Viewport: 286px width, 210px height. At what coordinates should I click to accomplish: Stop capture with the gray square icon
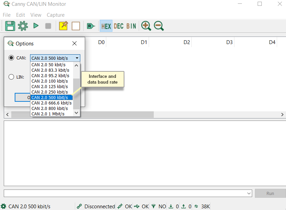pyautogui.click(x=48, y=26)
